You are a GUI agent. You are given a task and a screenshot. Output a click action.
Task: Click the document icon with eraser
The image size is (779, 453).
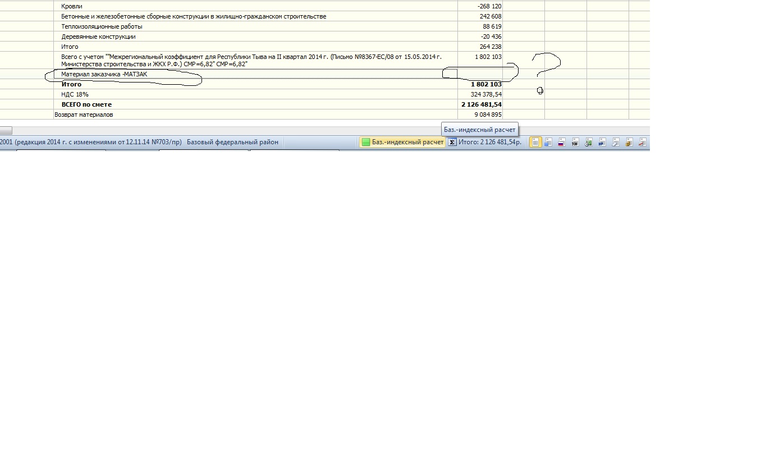click(615, 142)
